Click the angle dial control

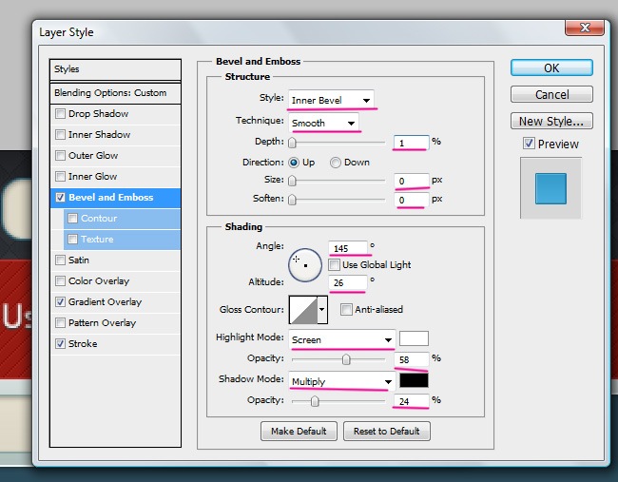304,265
